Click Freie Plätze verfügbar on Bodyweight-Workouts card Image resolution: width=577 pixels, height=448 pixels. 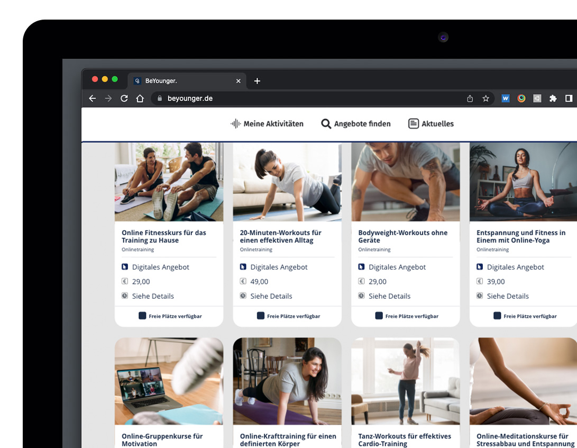(x=407, y=316)
